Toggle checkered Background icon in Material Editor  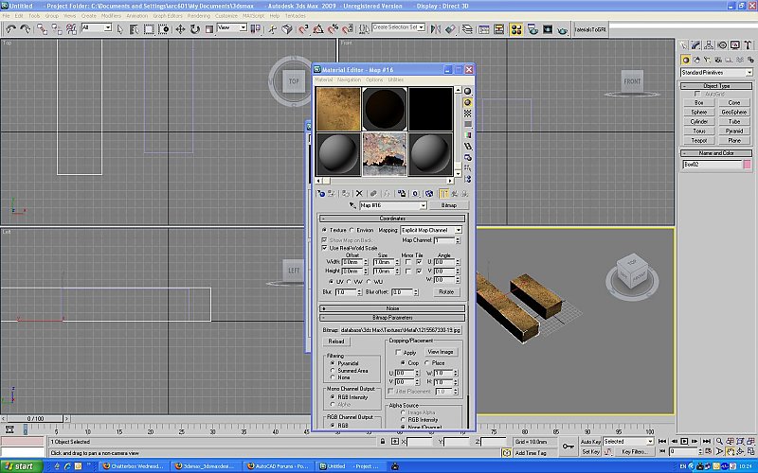[x=467, y=114]
